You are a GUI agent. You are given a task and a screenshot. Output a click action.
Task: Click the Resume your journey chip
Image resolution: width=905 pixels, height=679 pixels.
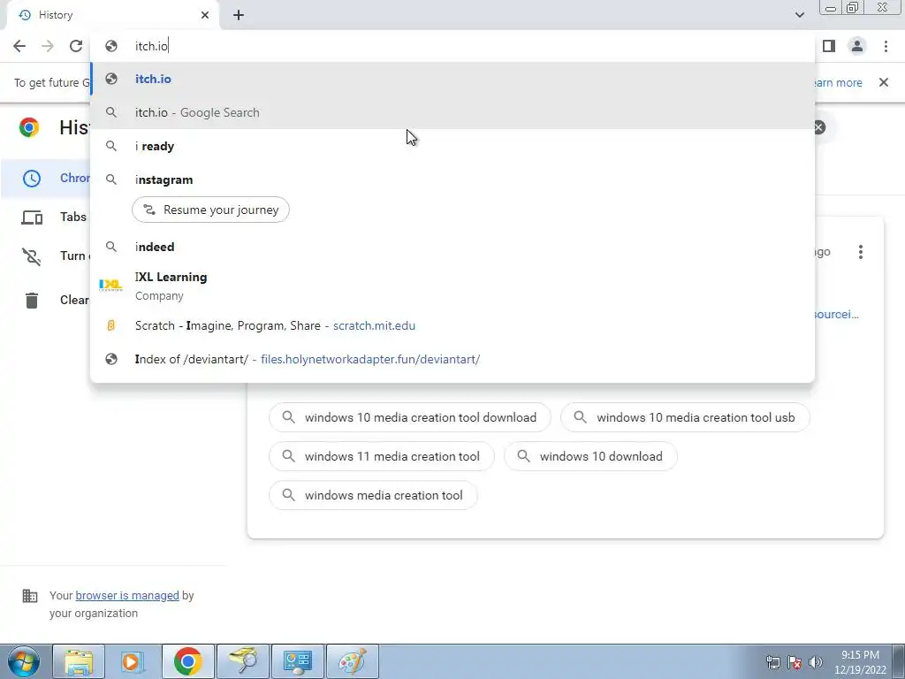pos(210,210)
